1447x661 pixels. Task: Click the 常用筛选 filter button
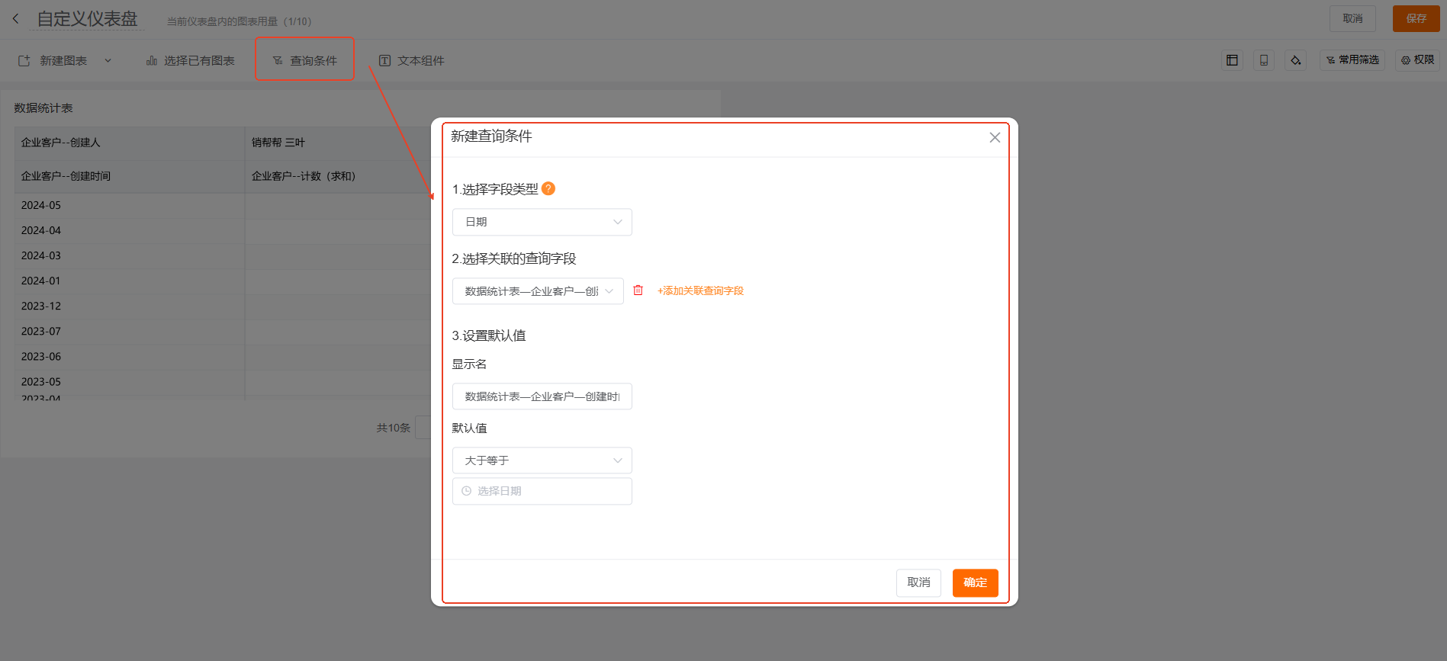[x=1352, y=60]
